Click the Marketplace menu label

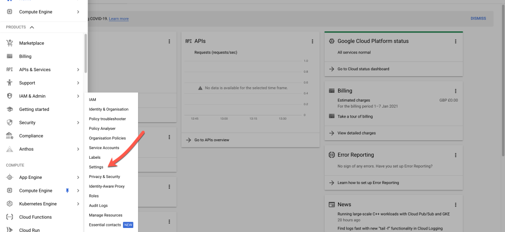pos(31,43)
